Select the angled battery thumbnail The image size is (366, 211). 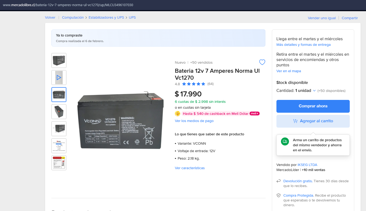point(59,112)
